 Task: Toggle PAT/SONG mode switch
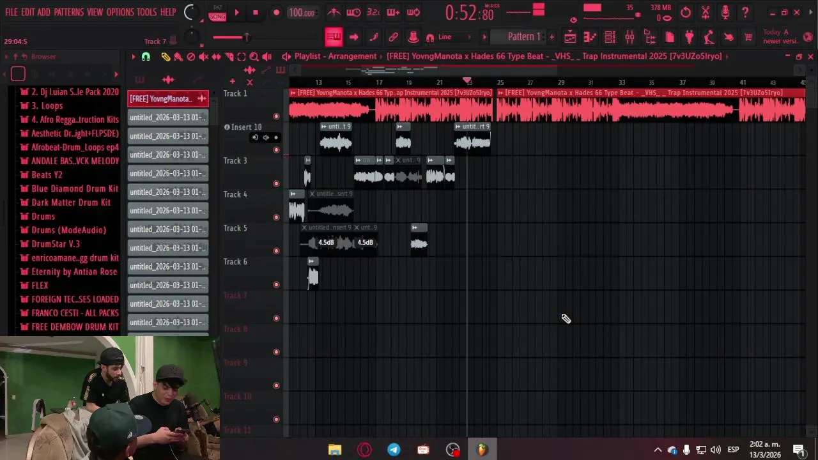(x=217, y=12)
